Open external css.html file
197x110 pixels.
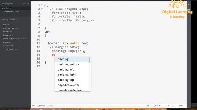click(x=11, y=28)
